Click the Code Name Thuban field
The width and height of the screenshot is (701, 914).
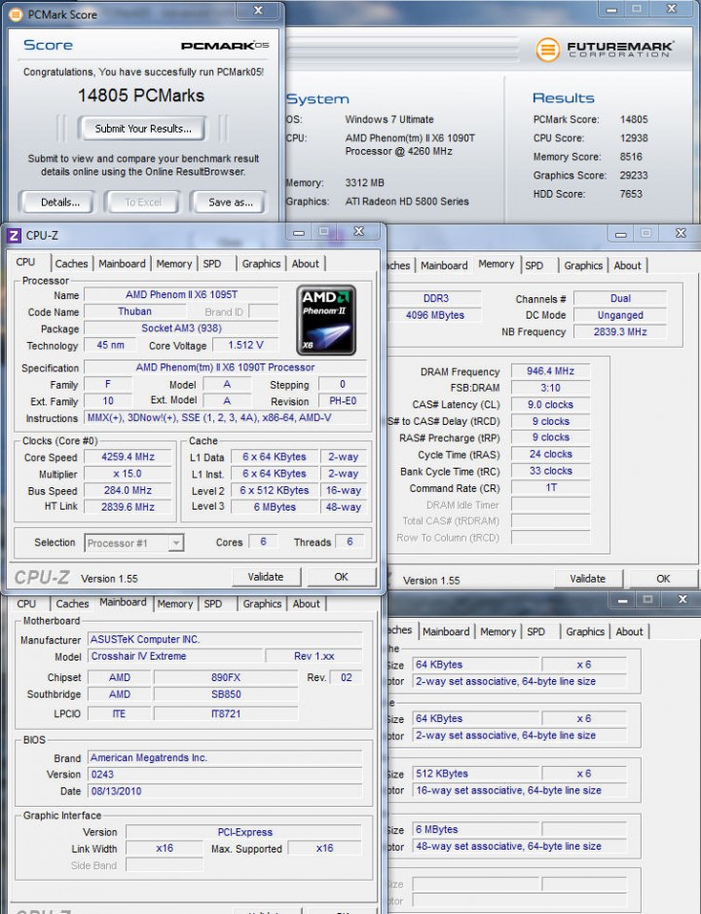[x=134, y=312]
